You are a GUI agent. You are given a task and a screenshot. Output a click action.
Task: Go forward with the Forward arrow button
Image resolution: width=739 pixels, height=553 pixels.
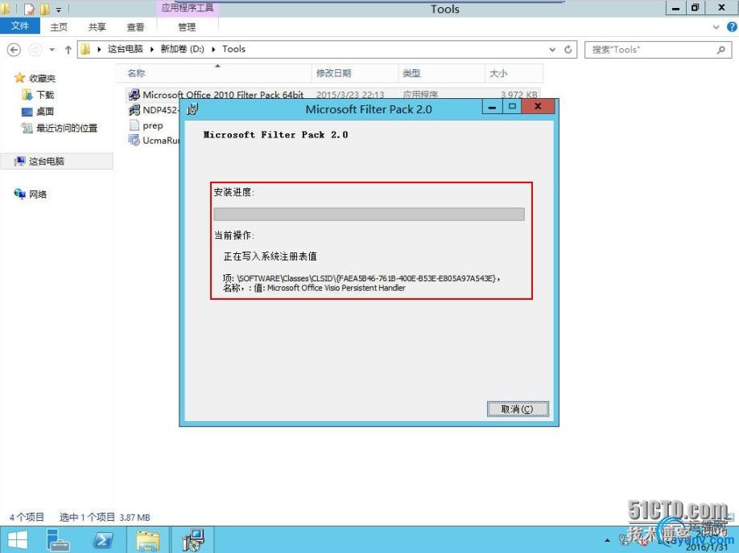coord(35,49)
